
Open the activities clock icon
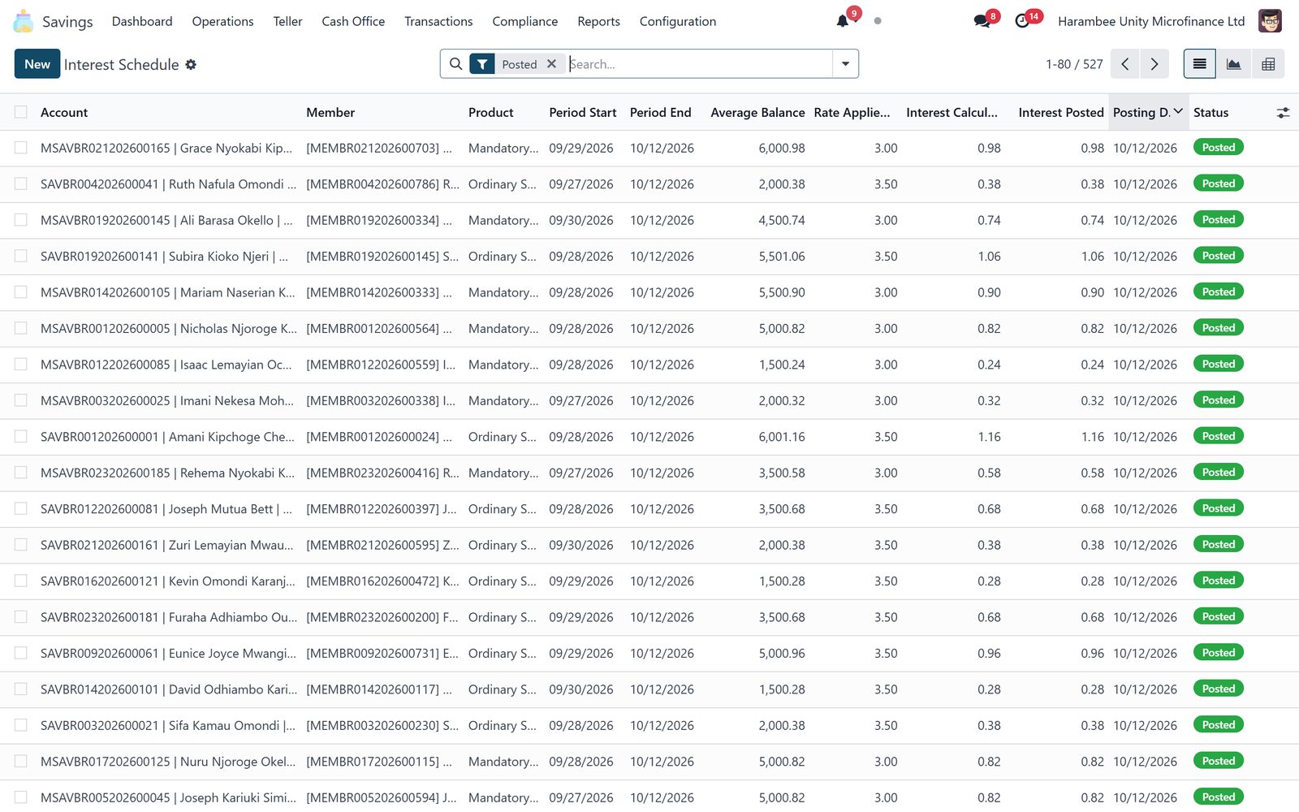point(1022,21)
